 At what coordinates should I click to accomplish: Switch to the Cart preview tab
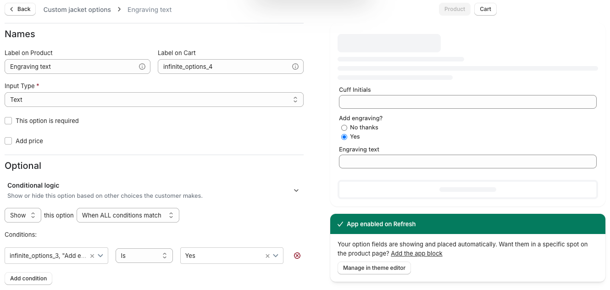(x=485, y=9)
